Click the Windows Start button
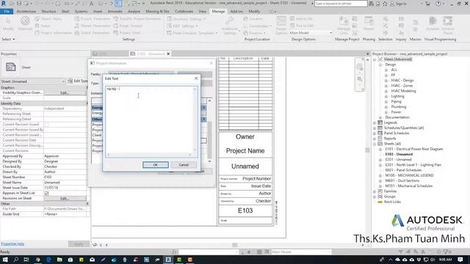This screenshot has width=470, height=264. click(x=5, y=260)
